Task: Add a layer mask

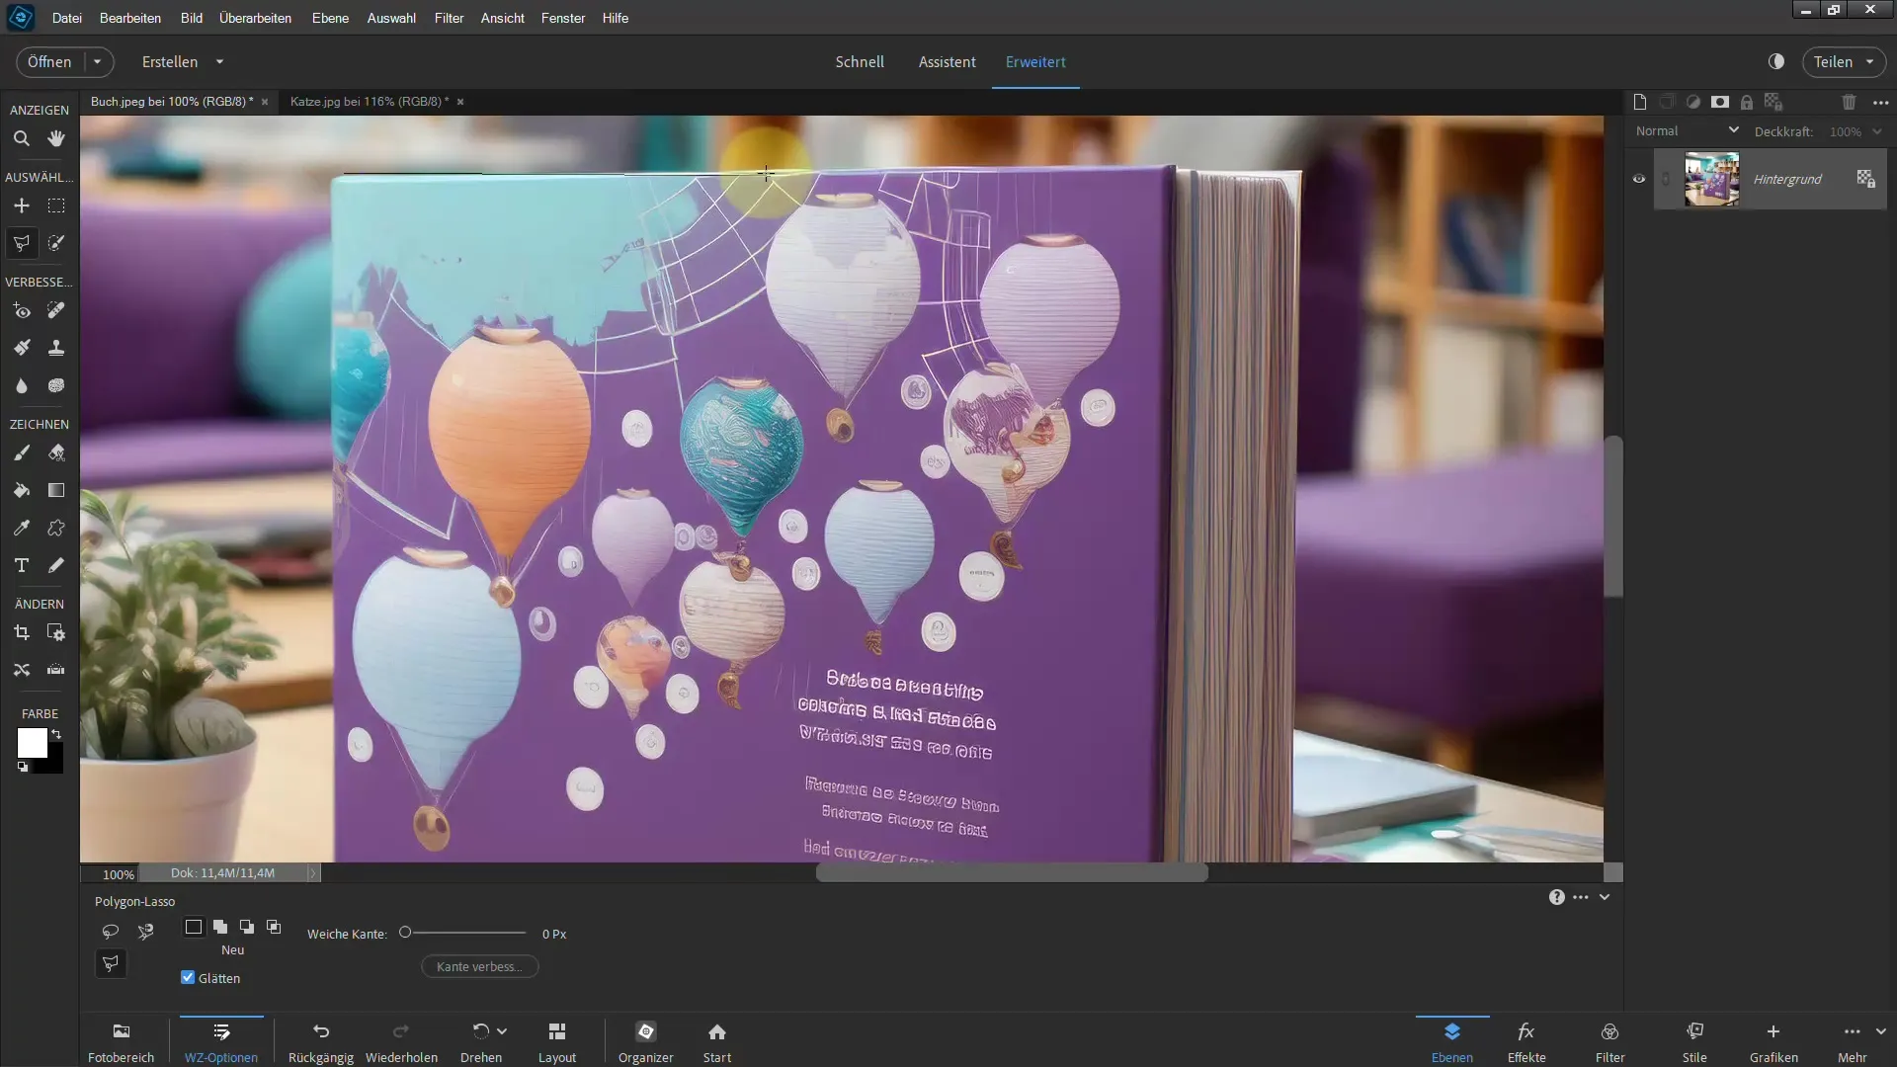Action: point(1720,102)
